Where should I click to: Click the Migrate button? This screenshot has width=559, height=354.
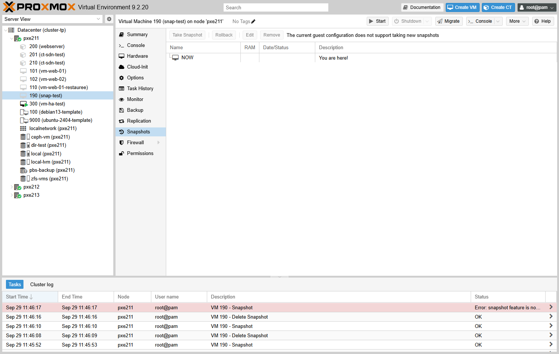tap(449, 21)
